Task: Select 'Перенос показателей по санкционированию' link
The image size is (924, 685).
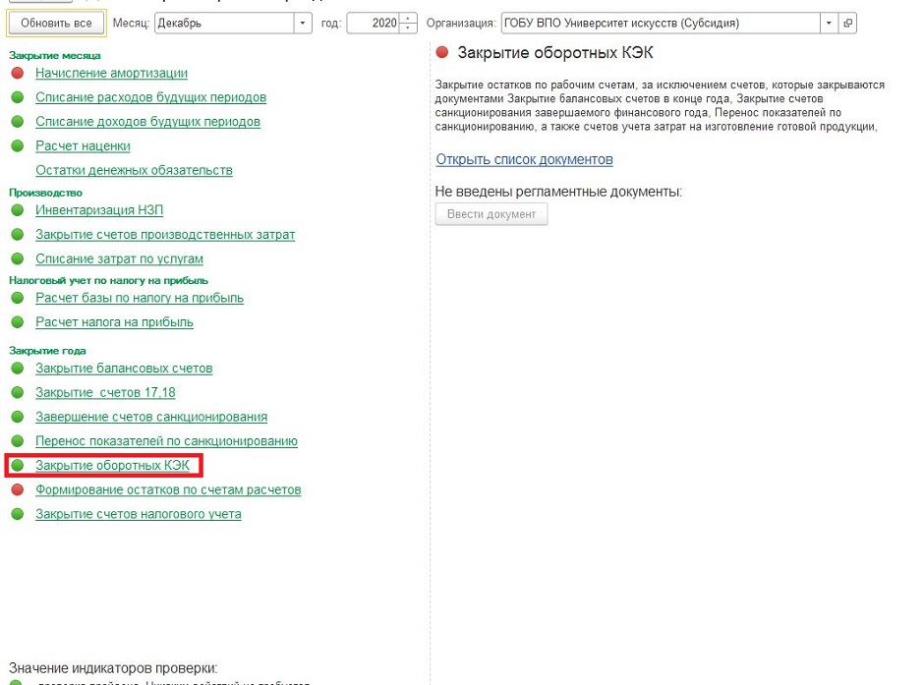Action: click(166, 441)
